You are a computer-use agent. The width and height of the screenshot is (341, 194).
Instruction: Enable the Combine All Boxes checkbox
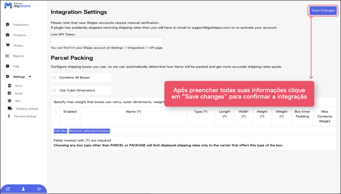tap(54, 78)
